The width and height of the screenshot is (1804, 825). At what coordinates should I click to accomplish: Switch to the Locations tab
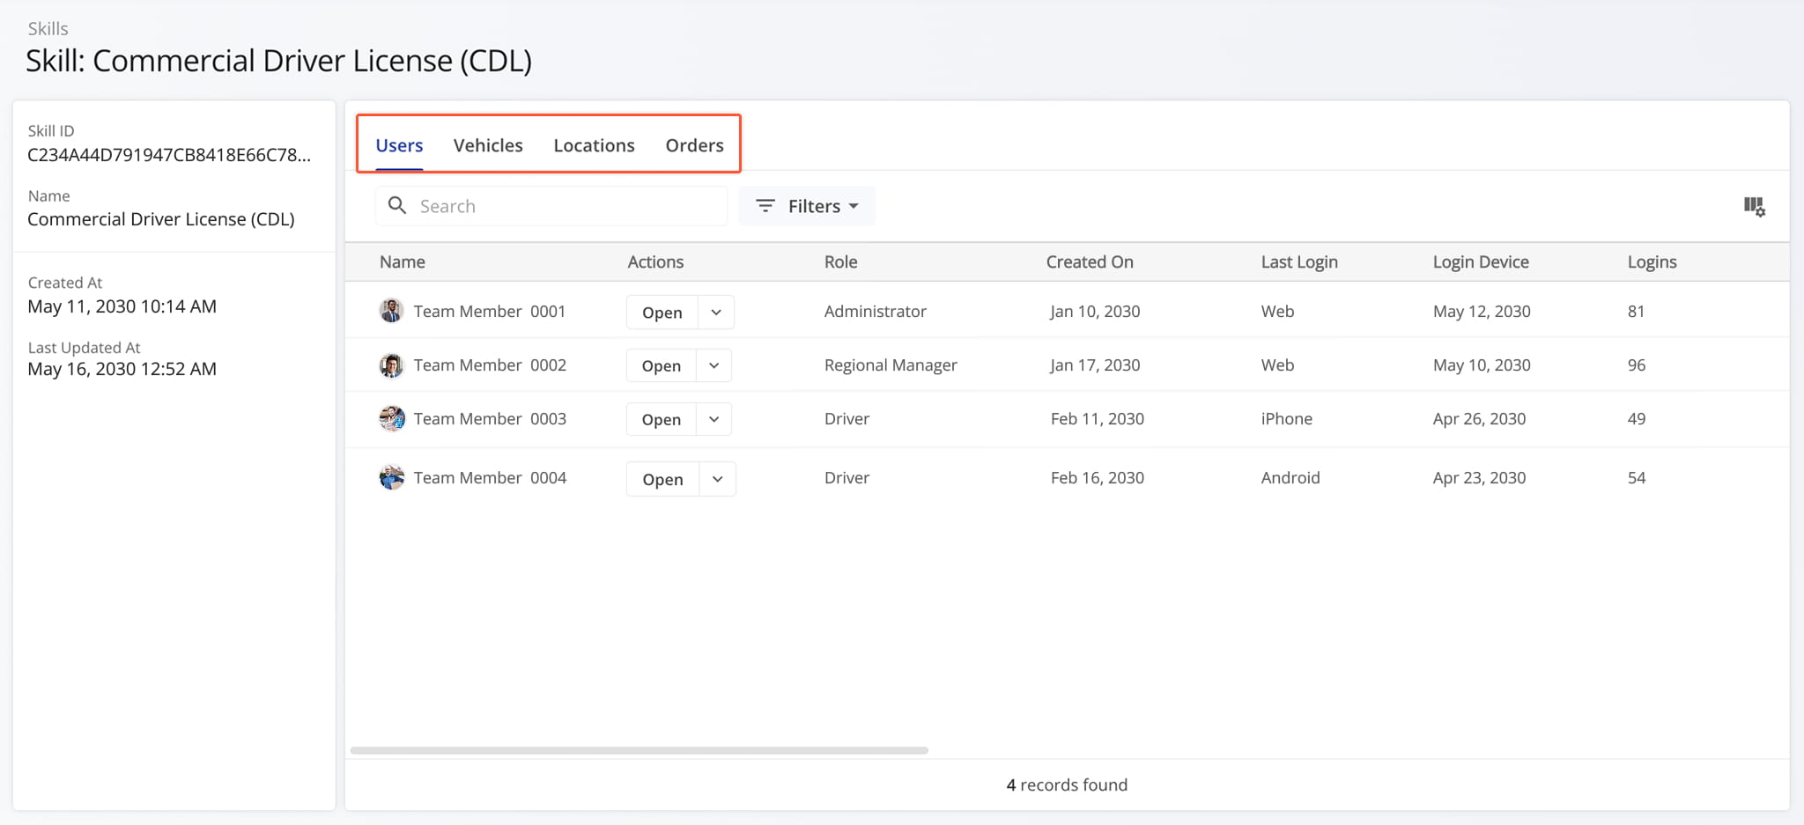tap(594, 145)
